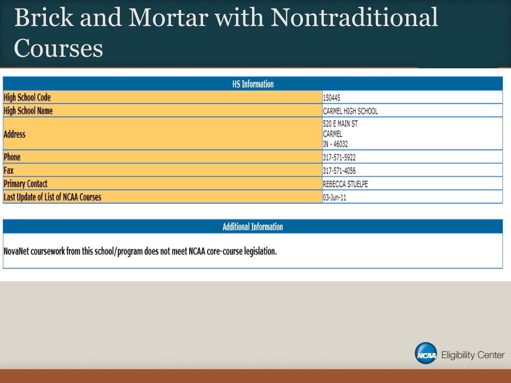Click 'Last Update of List of NCAA Courses'

click(x=52, y=197)
